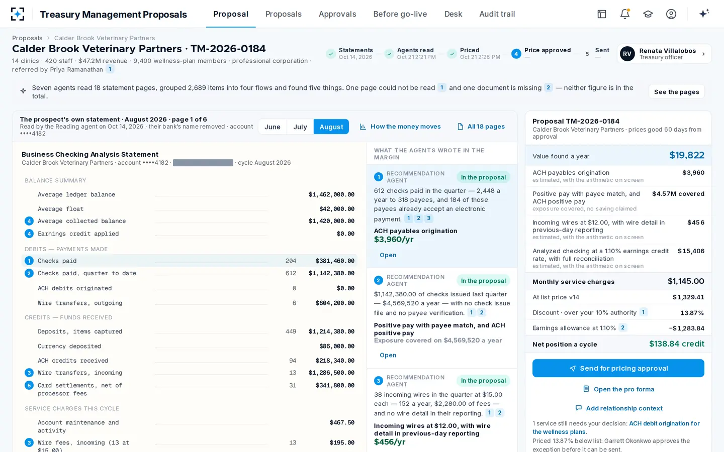Viewport: 724px width, 452px height.
Task: Expand the Renata Villalobos officer chevron
Action: (x=703, y=54)
